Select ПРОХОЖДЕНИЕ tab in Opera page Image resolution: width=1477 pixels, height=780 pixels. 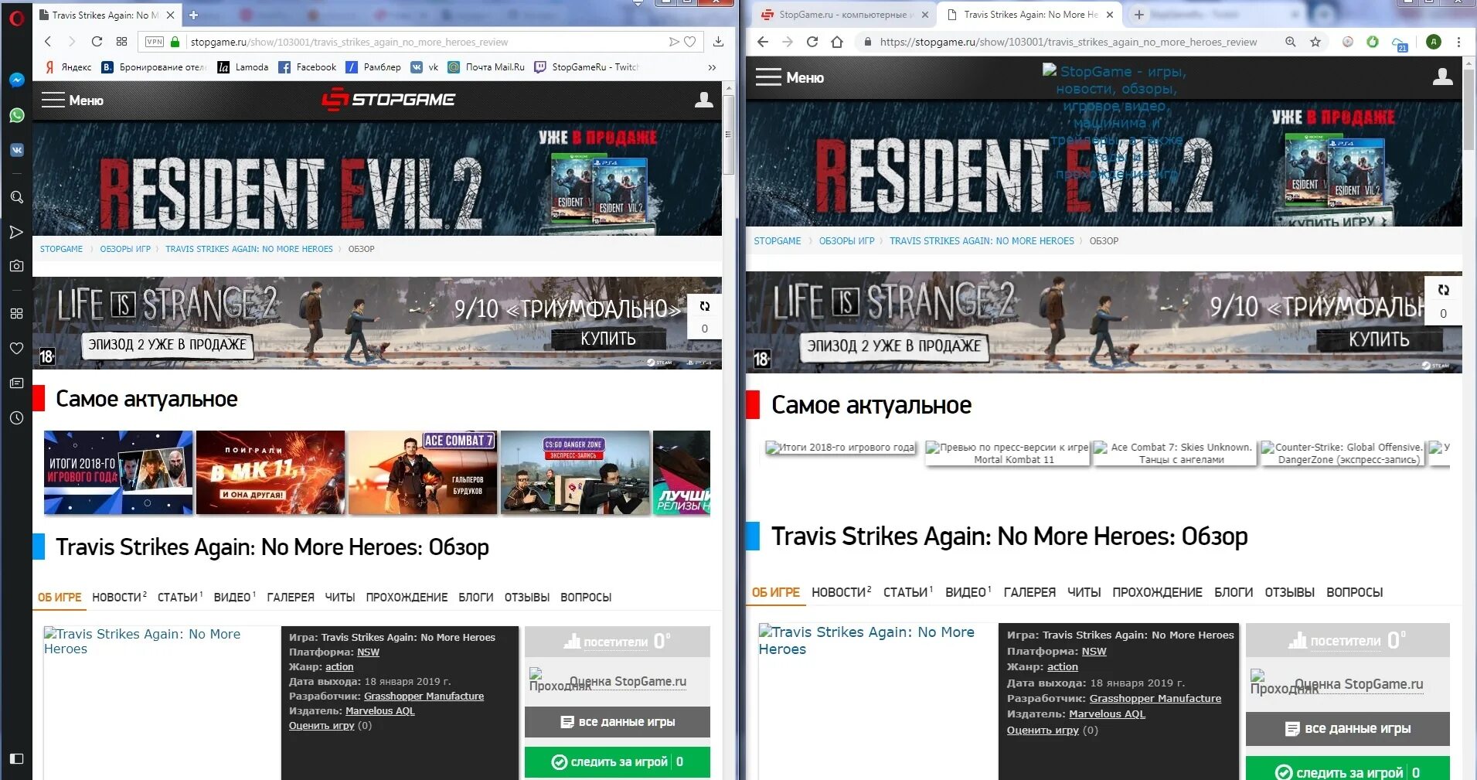[x=407, y=597]
